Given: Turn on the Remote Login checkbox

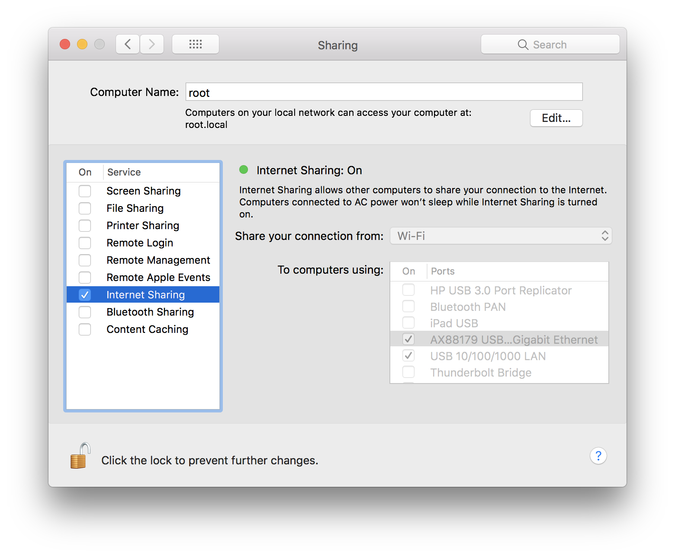Looking at the screenshot, I should tap(85, 243).
